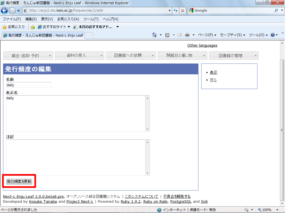Open the おすすめサイト suggested sites item
The image size is (285, 213).
click(x=54, y=27)
